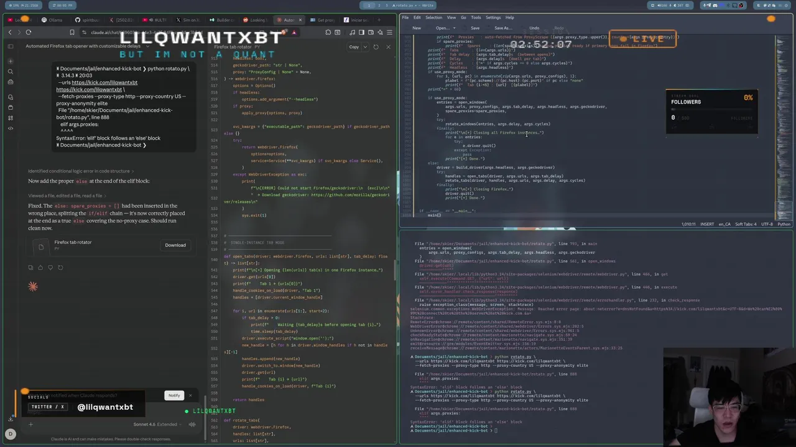
Task: Give thumbs up to Claude response
Action: click(x=40, y=268)
